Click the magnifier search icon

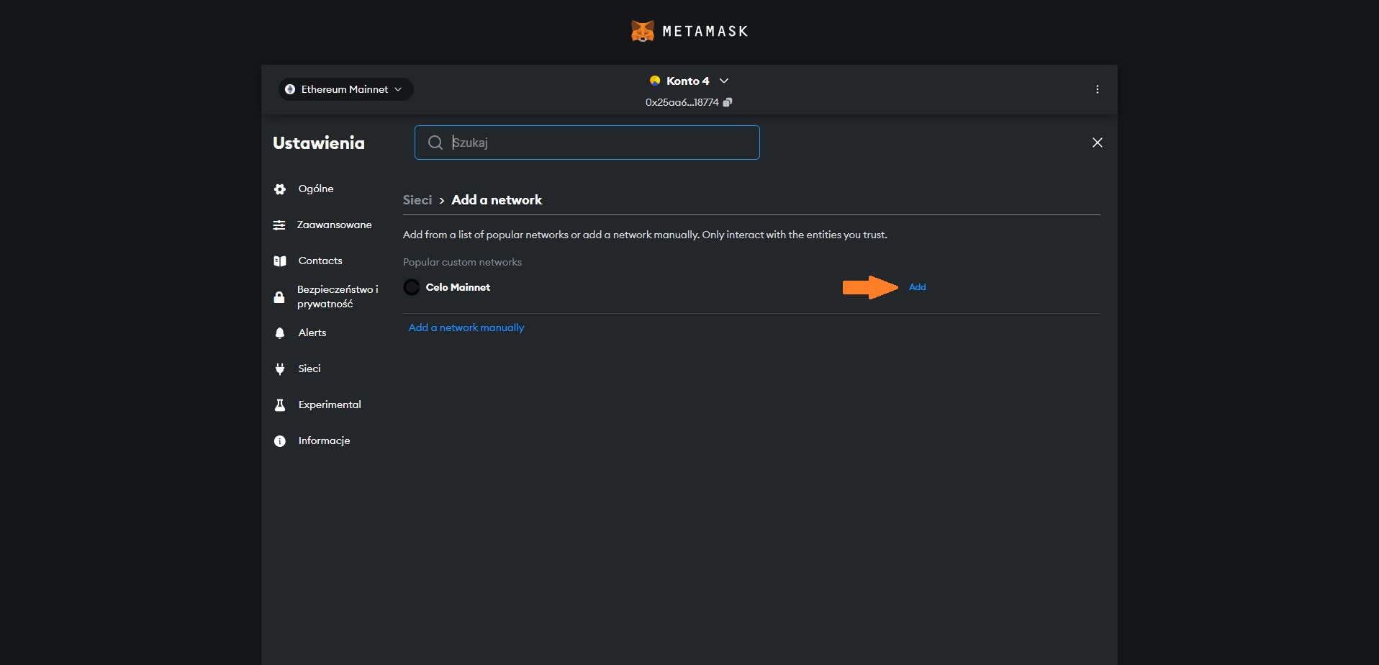(435, 142)
